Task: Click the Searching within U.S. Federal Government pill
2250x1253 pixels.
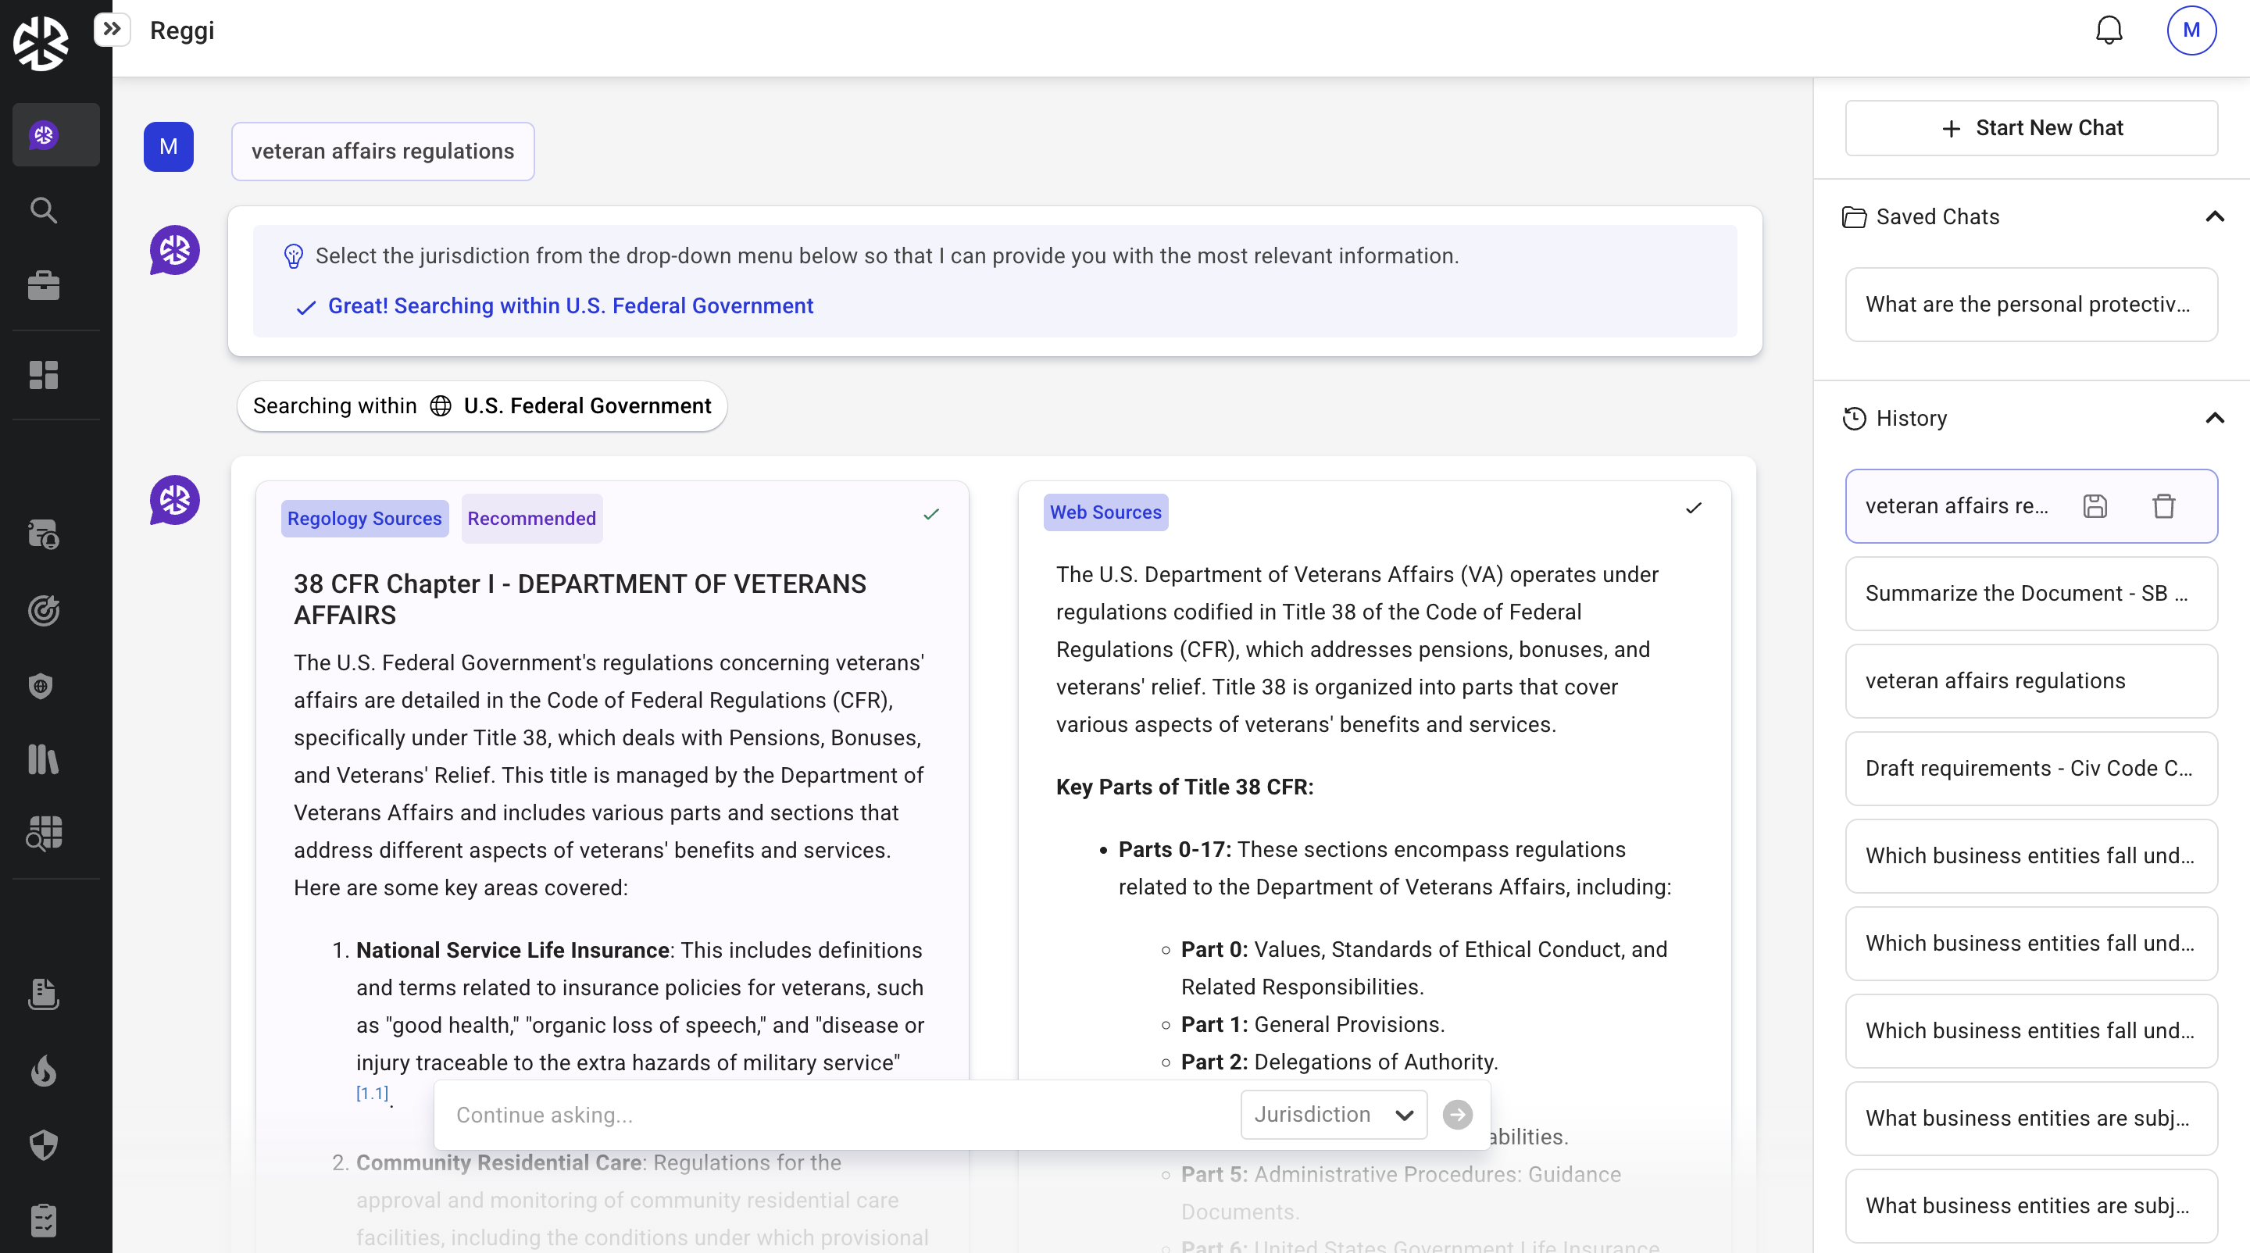Action: point(482,406)
